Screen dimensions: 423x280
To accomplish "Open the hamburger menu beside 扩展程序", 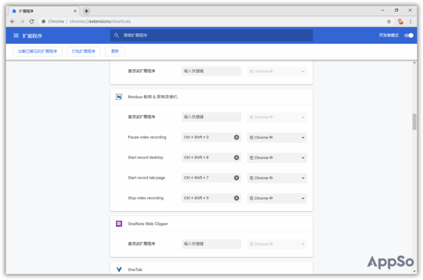I will (x=16, y=36).
